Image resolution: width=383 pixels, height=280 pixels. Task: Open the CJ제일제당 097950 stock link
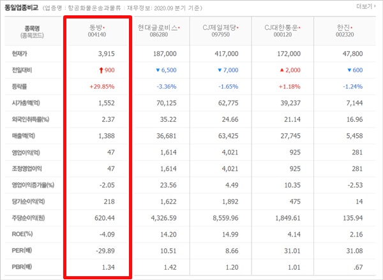click(x=221, y=31)
